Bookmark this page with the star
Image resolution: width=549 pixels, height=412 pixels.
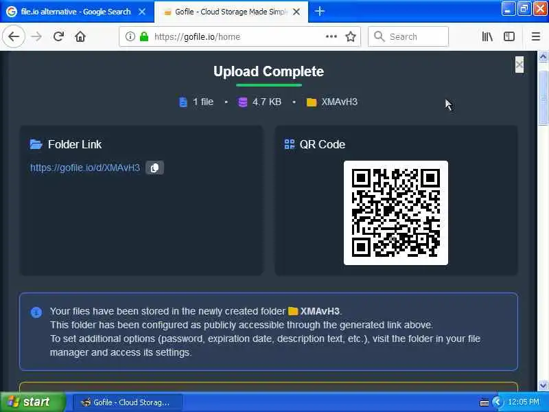[351, 36]
